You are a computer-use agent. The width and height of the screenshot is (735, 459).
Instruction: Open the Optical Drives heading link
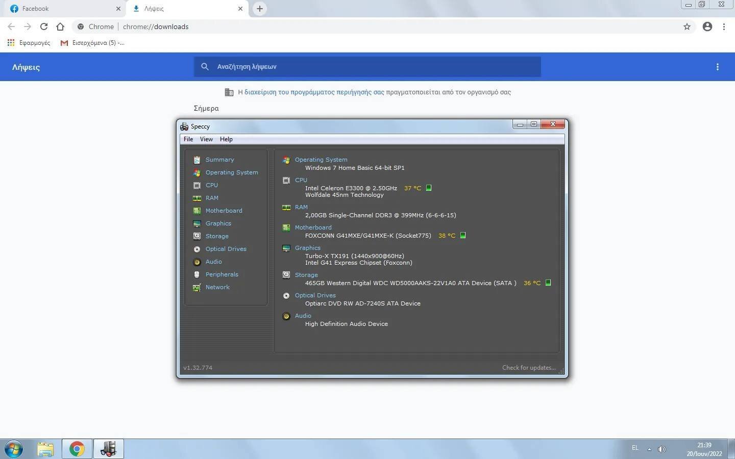pos(315,295)
